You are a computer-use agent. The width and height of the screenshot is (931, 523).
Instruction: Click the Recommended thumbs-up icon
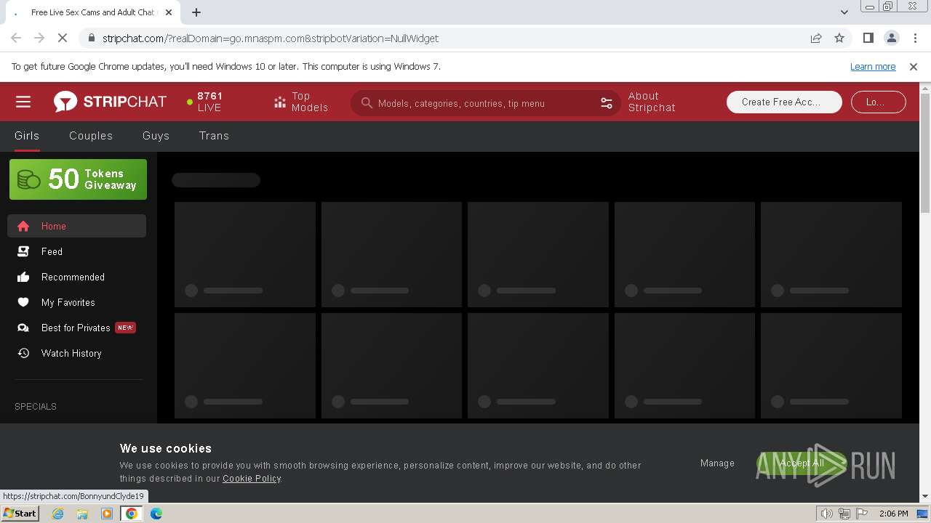(23, 277)
